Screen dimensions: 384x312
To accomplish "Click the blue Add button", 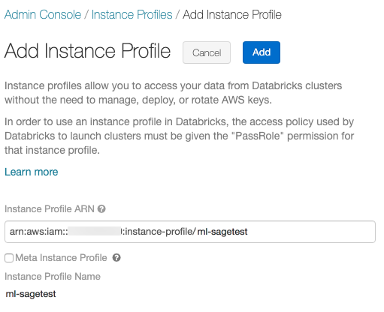I will coord(262,52).
